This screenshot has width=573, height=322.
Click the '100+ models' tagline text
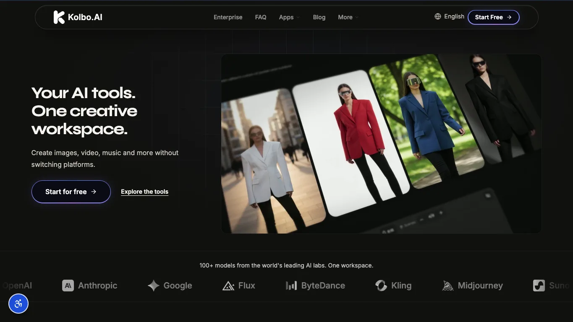286,265
